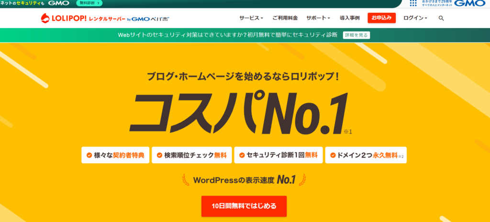Image resolution: width=490 pixels, height=222 pixels.
Task: Expand the サポート dropdown menu
Action: [318, 18]
